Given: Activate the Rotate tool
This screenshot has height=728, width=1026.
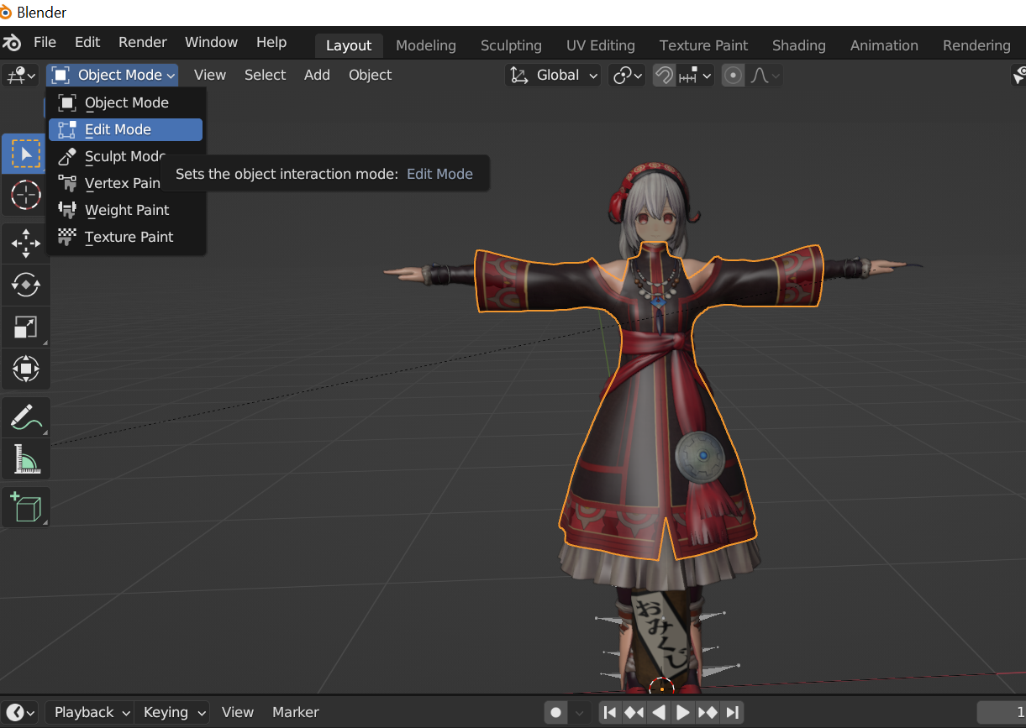Looking at the screenshot, I should 26,285.
